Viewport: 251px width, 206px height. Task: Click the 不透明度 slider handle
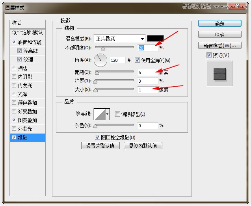(x=103, y=48)
